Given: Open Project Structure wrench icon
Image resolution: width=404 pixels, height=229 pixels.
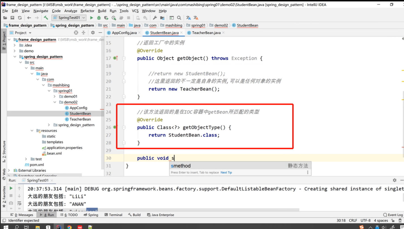Looking at the screenshot, I should click(x=155, y=18).
